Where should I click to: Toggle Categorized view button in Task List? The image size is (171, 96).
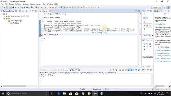144,18
